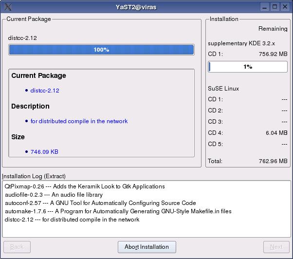Image resolution: width=293 pixels, height=259 pixels.
Task: Click the CD 5: label under SuSE Linux
Action: tap(215, 144)
